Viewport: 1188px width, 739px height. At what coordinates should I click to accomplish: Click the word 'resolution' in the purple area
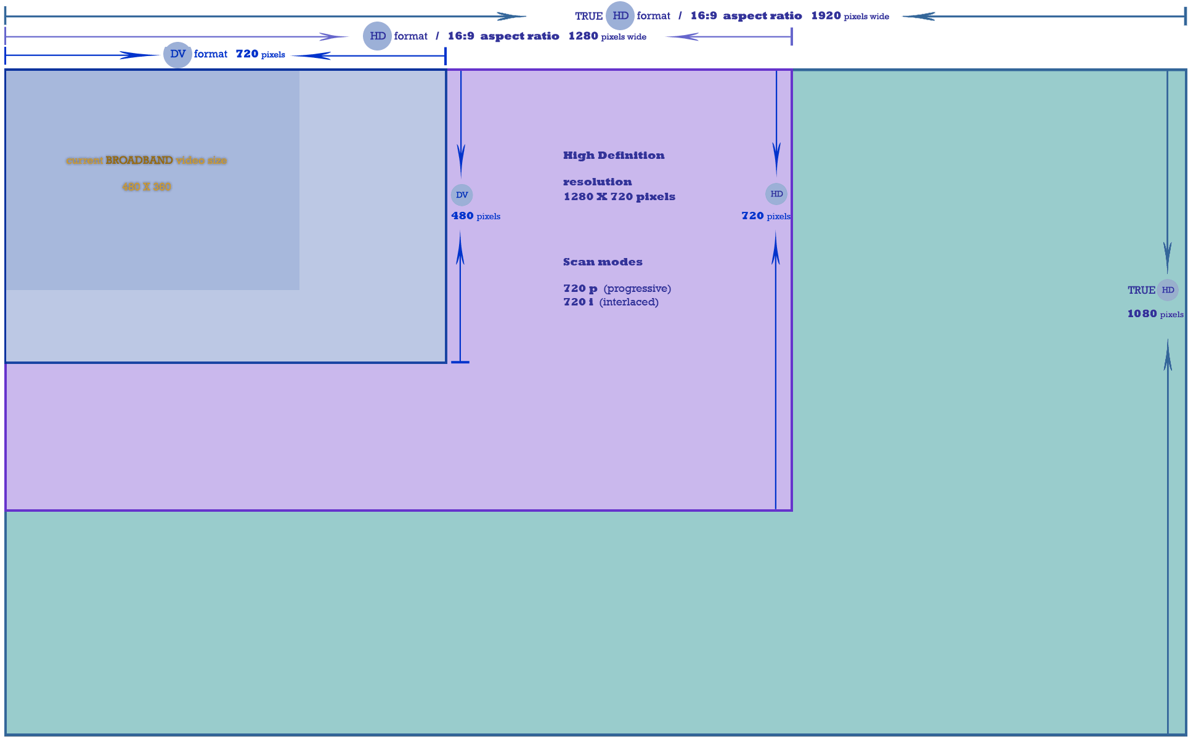click(x=597, y=182)
